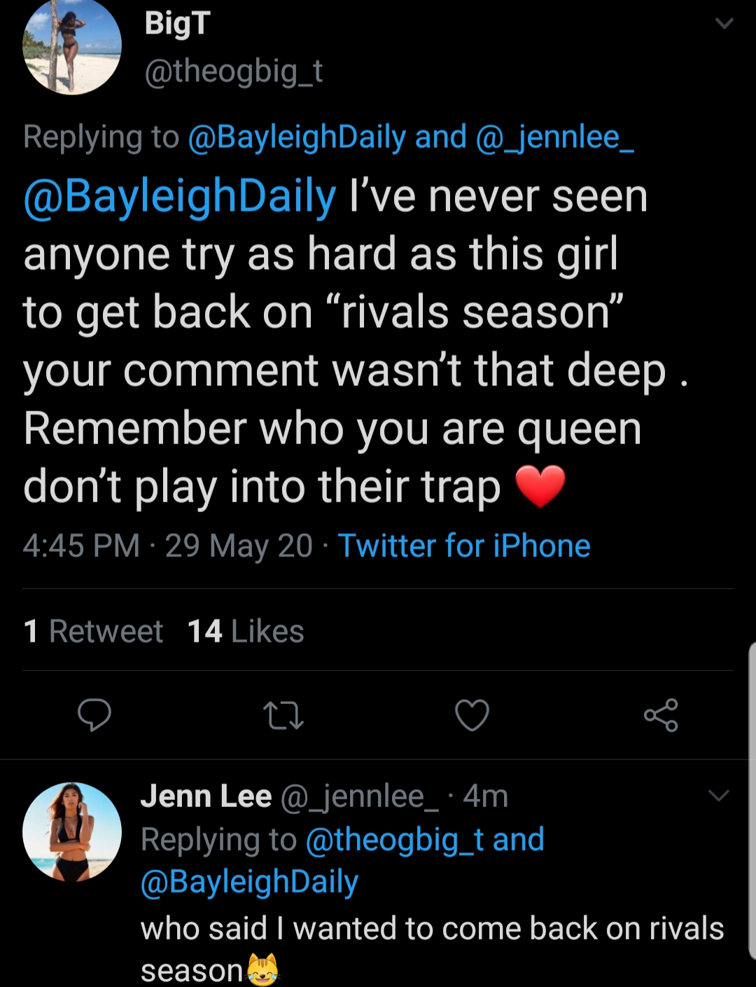Image resolution: width=756 pixels, height=987 pixels.
Task: Open Twitter for iPhone source link
Action: pyautogui.click(x=464, y=546)
